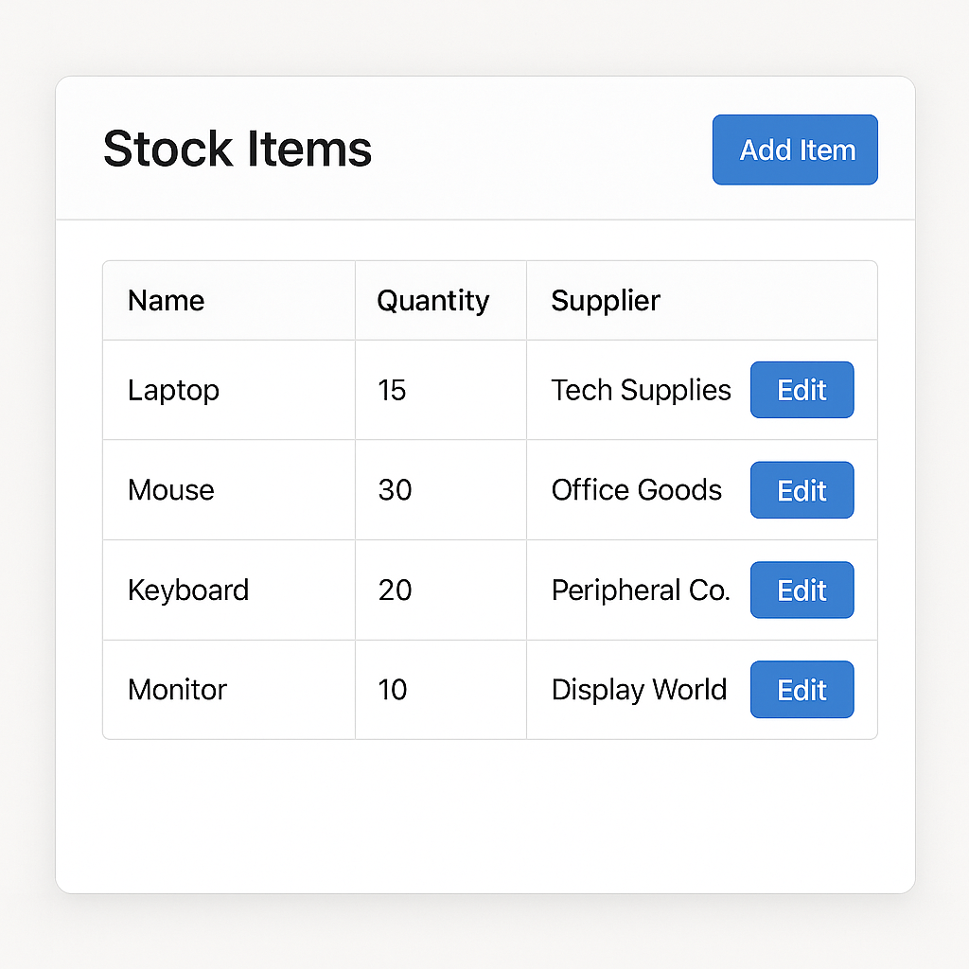Click the Supplier column header
The height and width of the screenshot is (969, 969).
click(605, 300)
